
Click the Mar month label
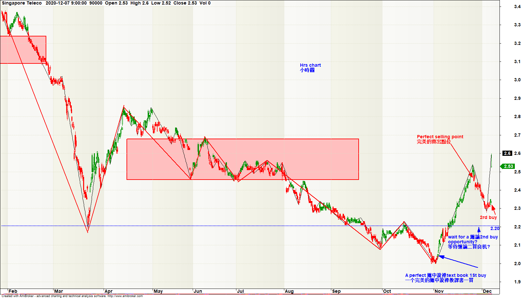pyautogui.click(x=59, y=291)
